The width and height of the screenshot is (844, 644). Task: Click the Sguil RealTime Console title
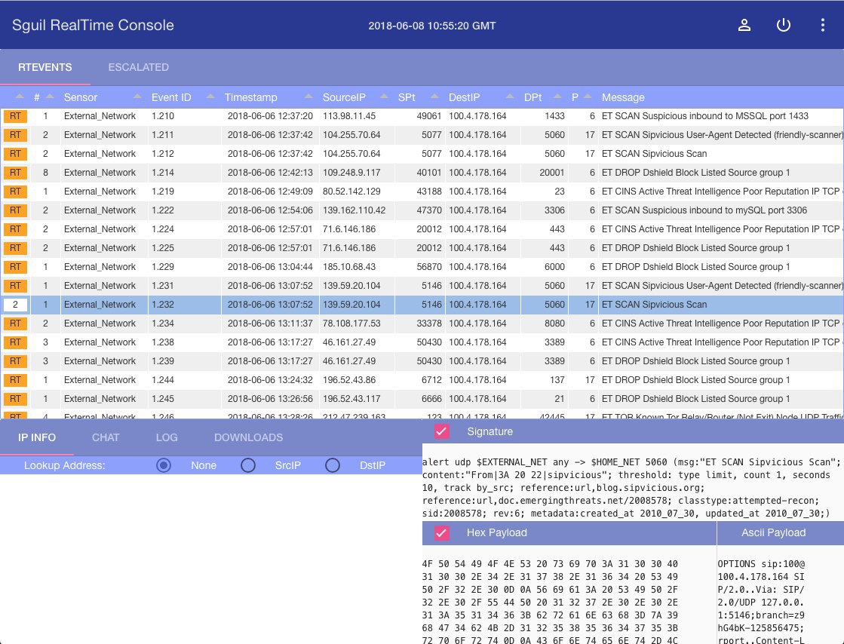coord(93,26)
